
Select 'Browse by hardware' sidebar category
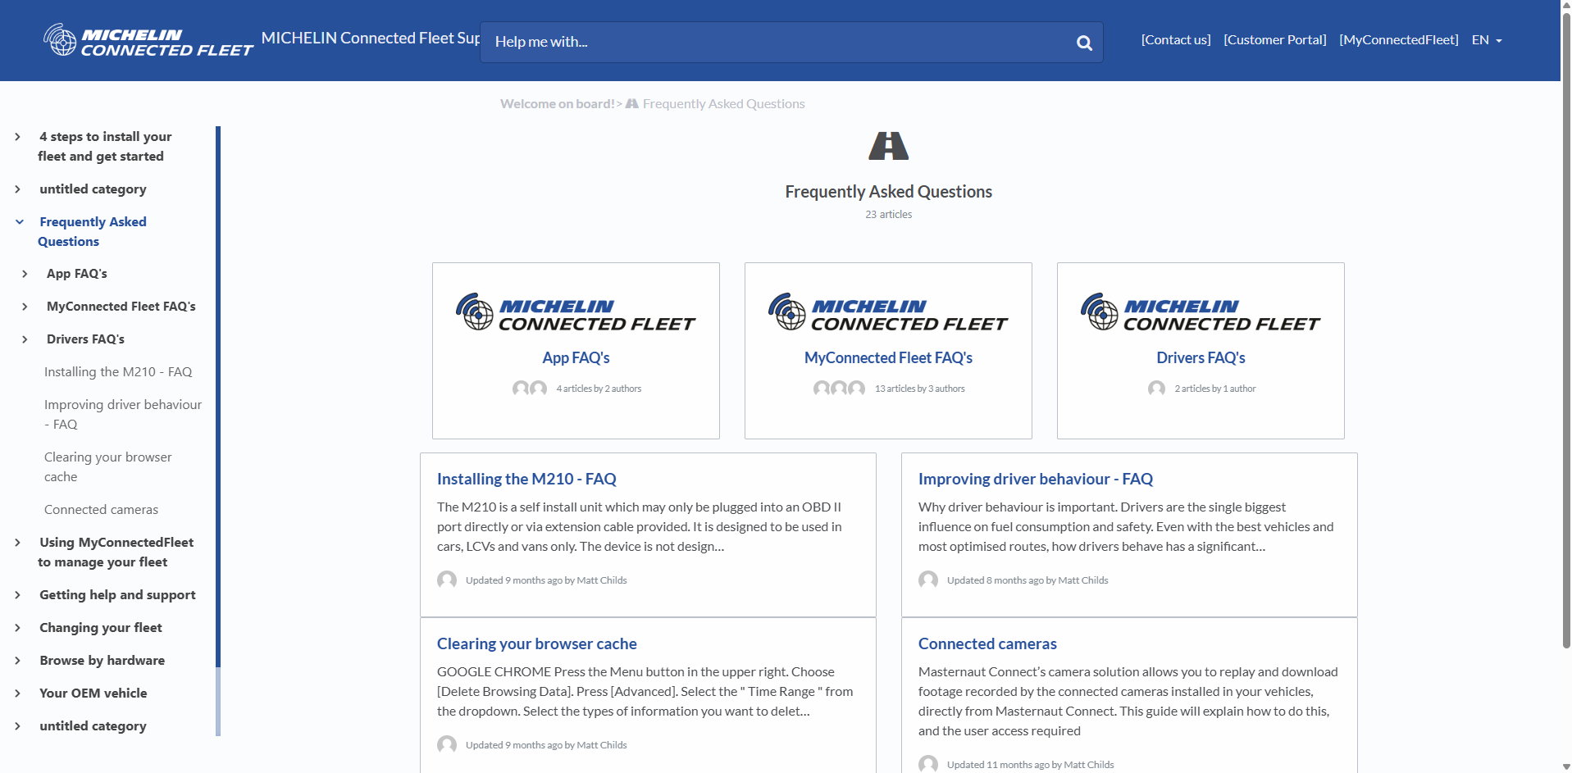(102, 661)
